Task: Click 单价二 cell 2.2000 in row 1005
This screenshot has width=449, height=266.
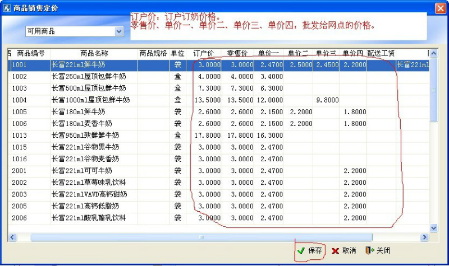Action: [298, 111]
